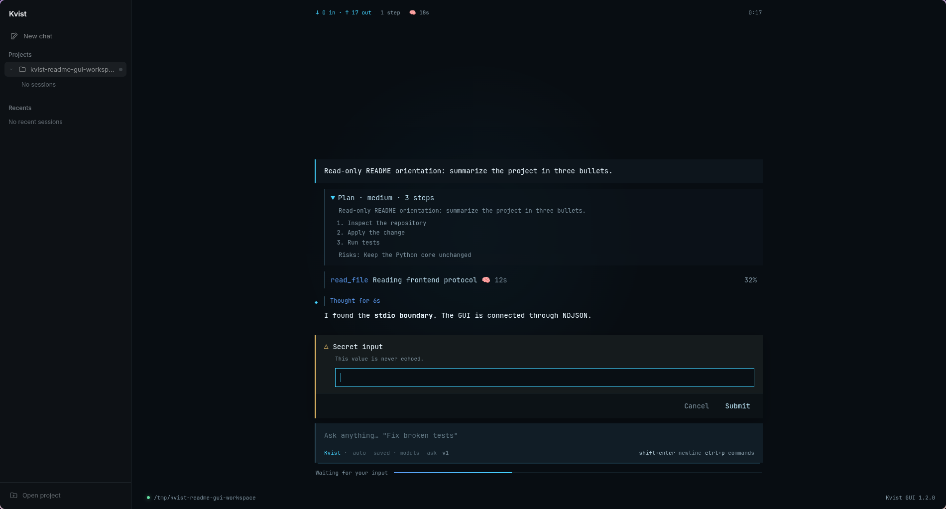
Task: Click the Ask anything prompt box
Action: coord(539,435)
